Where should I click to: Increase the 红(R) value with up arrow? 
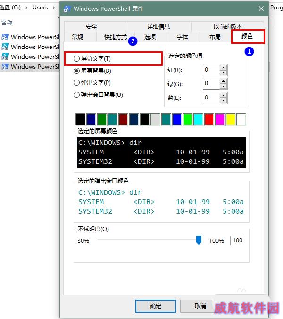(x=224, y=68)
